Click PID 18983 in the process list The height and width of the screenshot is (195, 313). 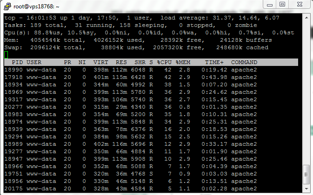pyautogui.click(x=13, y=114)
